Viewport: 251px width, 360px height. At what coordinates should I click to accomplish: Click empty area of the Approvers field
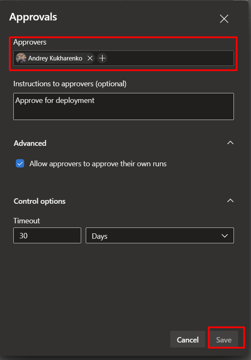[170, 58]
